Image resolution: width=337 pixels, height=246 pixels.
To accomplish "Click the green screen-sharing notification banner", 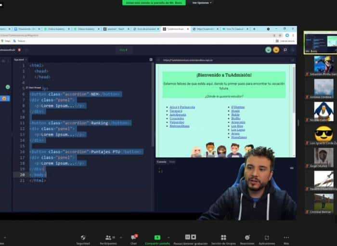I will tap(154, 3).
